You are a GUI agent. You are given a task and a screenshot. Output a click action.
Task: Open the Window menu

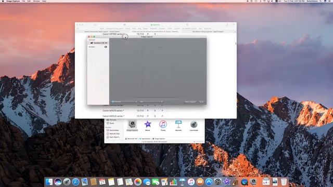coord(36,1)
